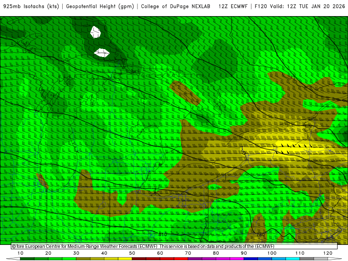348x261 pixels.
Task: Click the legend value 40
Action: 104,253
